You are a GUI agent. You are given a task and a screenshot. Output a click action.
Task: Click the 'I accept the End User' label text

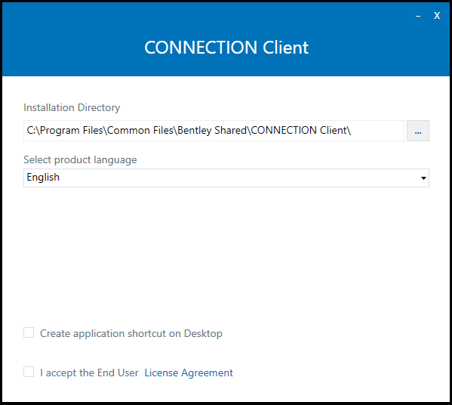click(x=89, y=373)
